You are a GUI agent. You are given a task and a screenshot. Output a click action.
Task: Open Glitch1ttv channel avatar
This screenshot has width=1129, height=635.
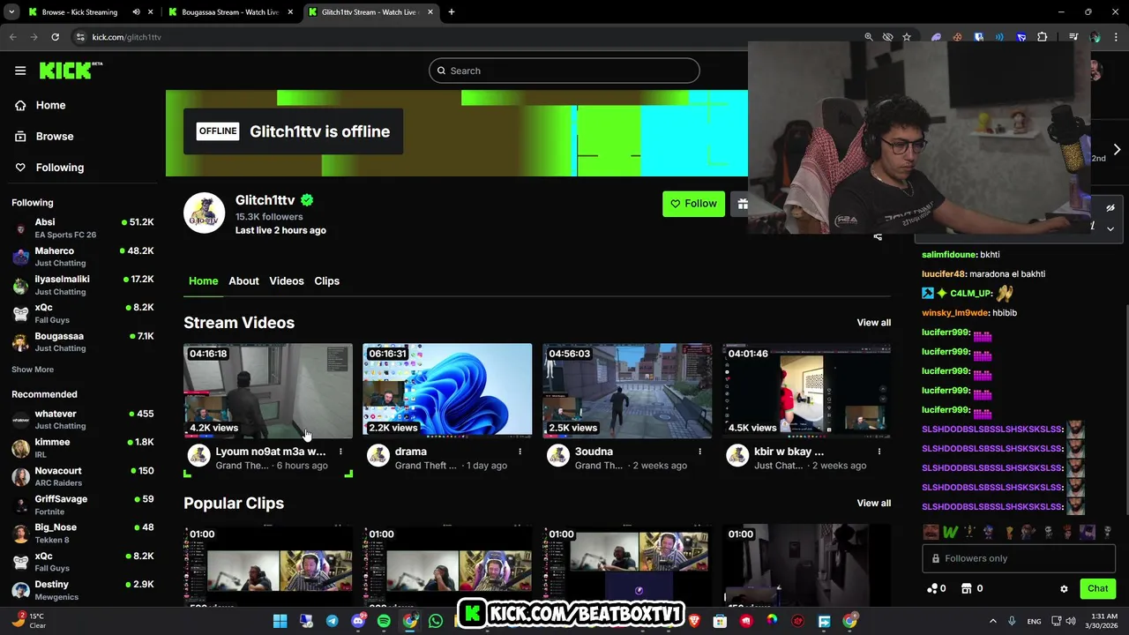[x=204, y=213]
